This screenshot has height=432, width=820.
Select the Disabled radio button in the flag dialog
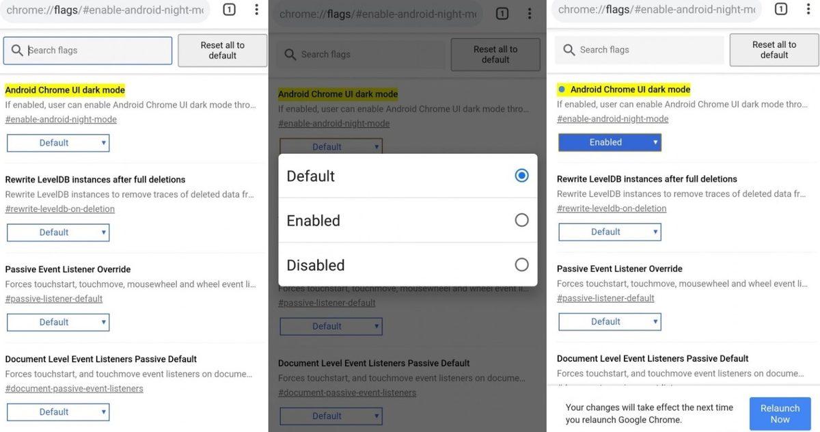(521, 265)
